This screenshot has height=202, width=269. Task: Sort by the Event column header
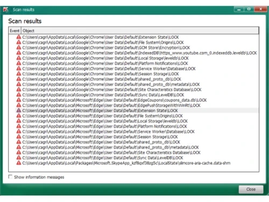coord(15,31)
